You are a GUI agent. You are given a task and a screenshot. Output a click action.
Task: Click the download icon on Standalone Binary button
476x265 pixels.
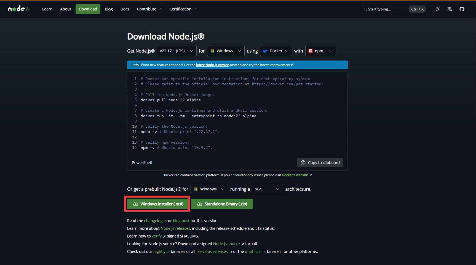point(200,204)
